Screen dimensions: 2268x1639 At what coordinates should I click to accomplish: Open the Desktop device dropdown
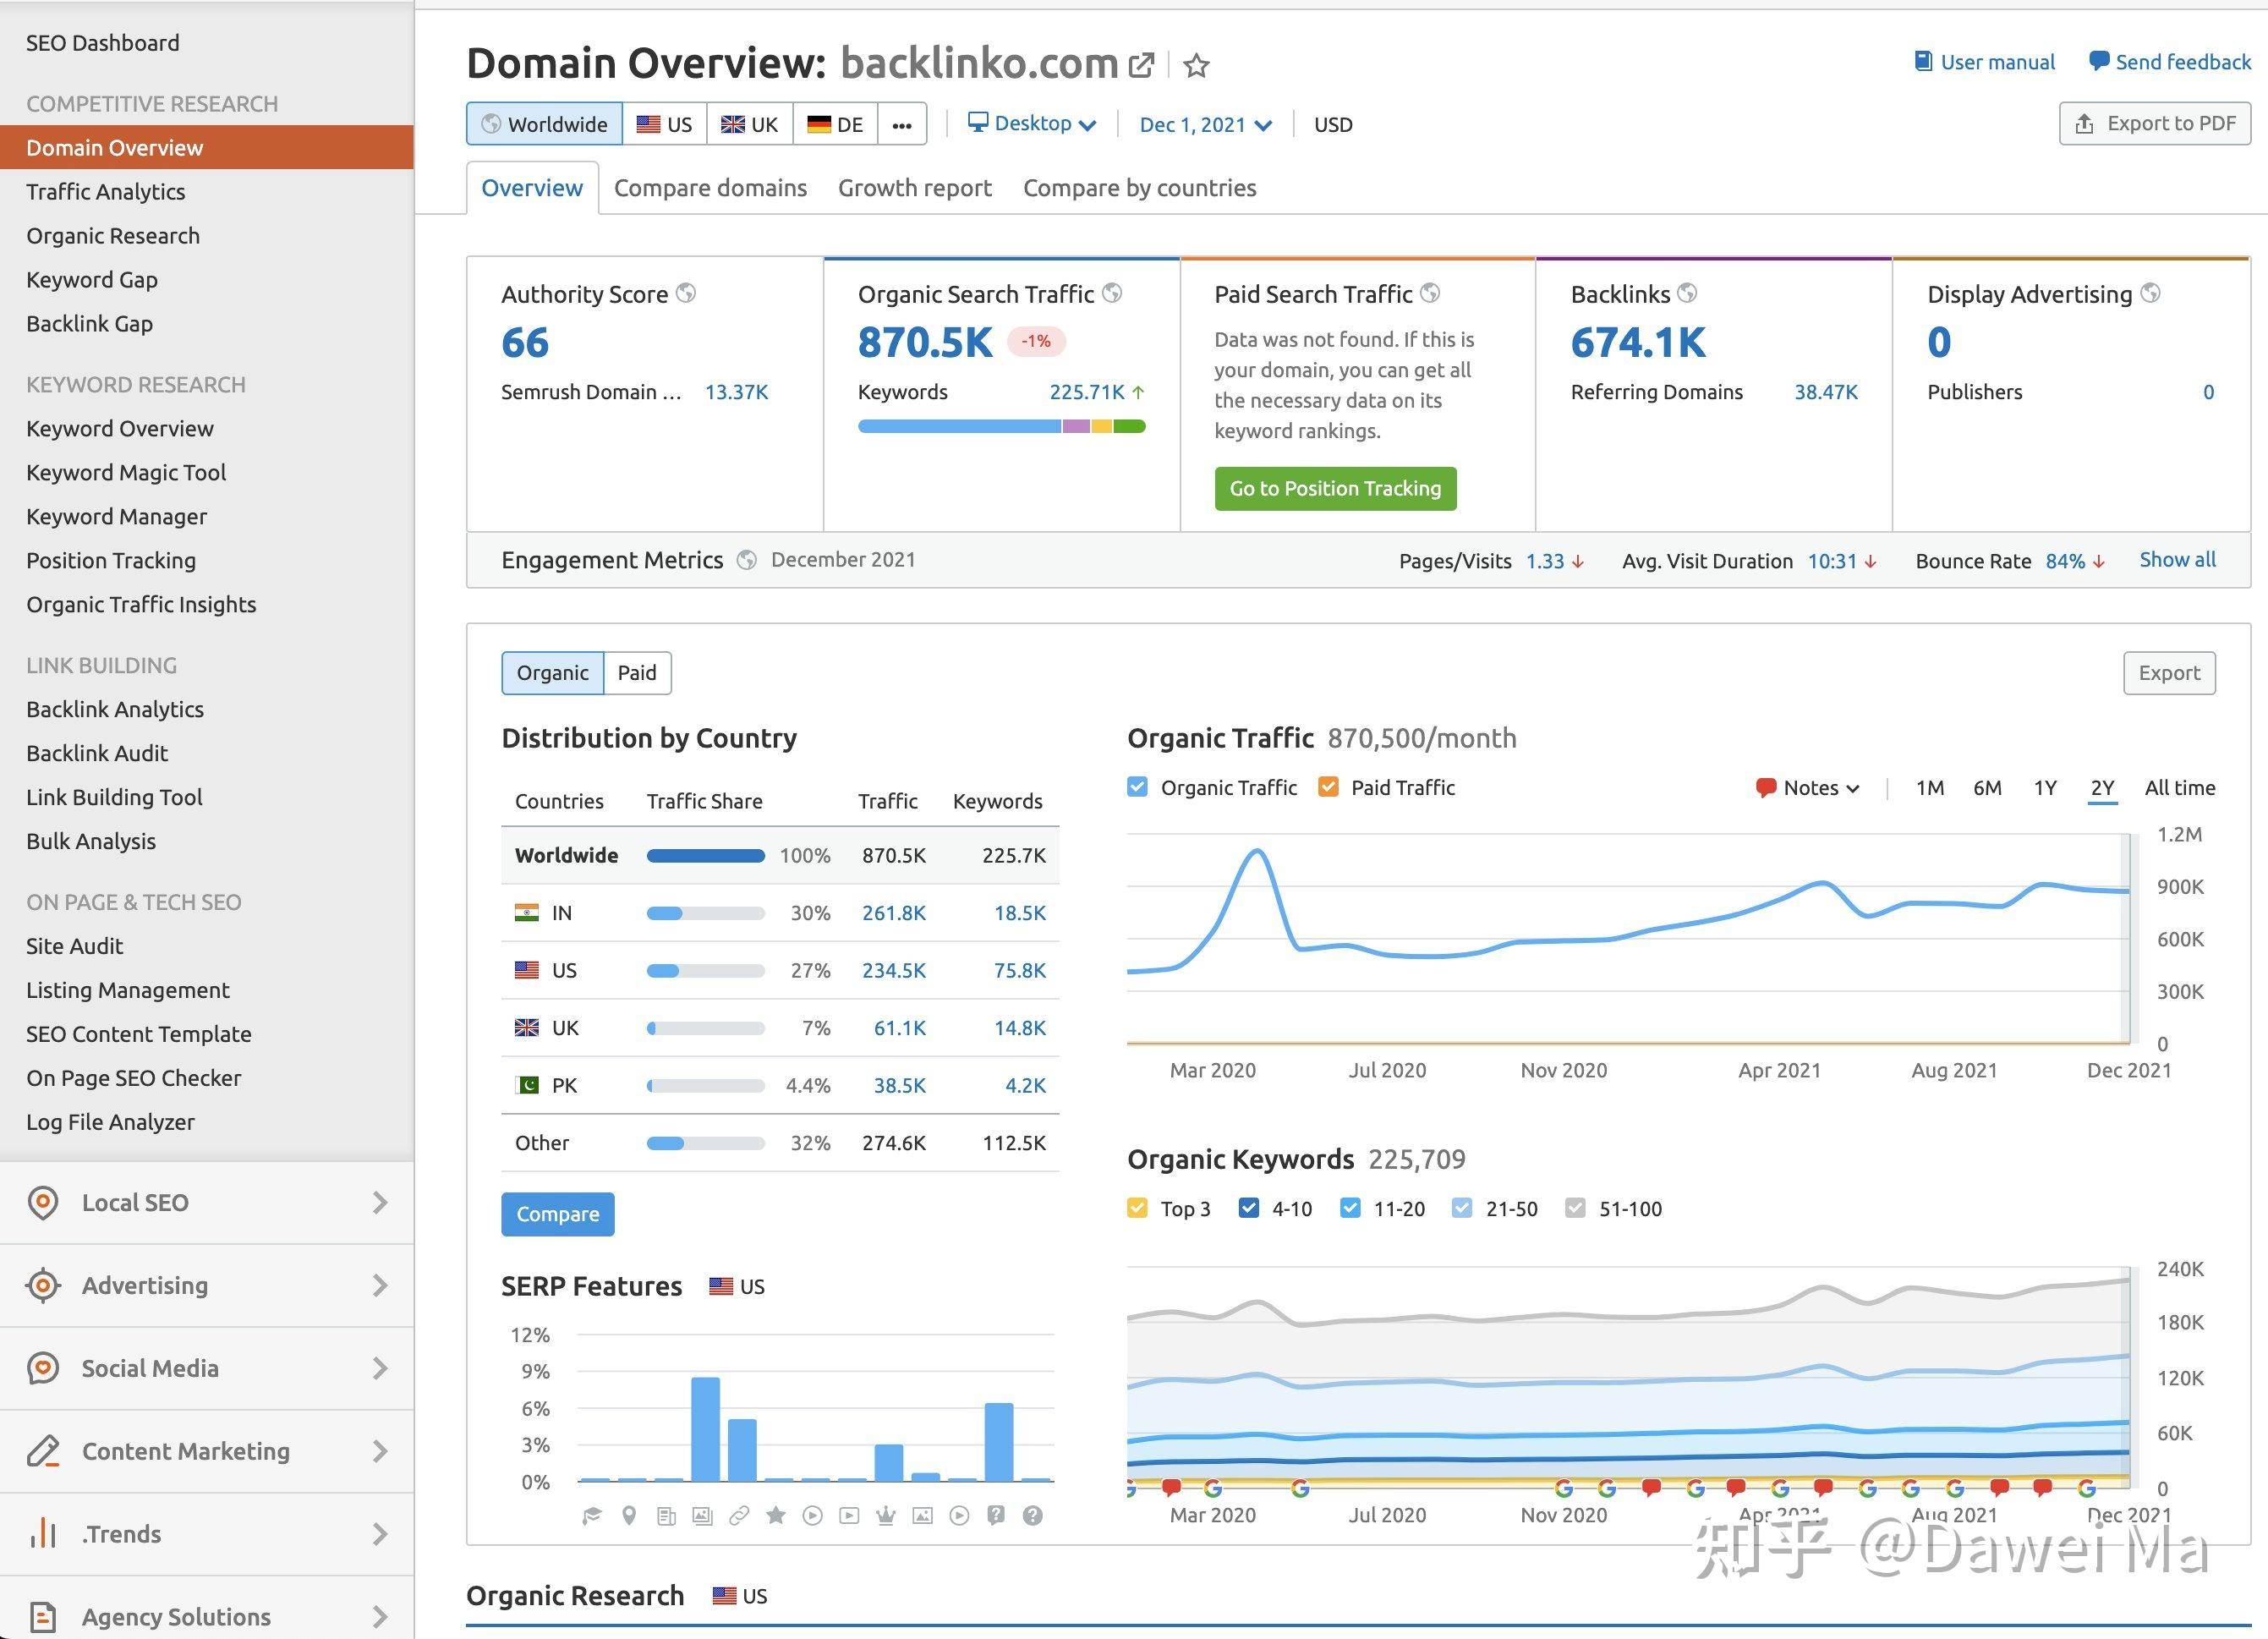tap(1032, 124)
